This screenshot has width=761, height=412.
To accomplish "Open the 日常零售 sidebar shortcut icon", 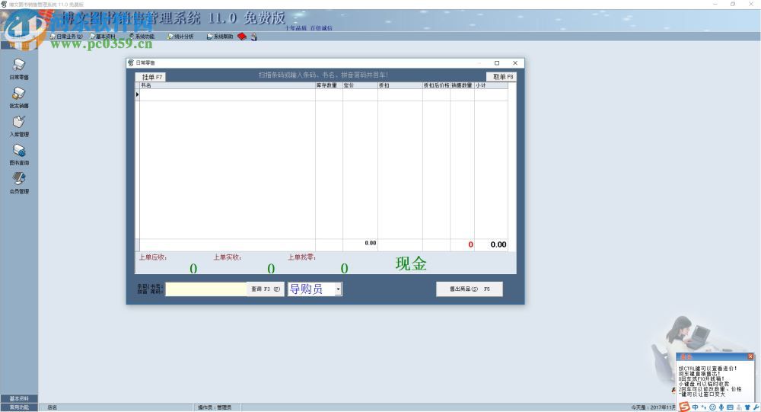I will (19, 69).
